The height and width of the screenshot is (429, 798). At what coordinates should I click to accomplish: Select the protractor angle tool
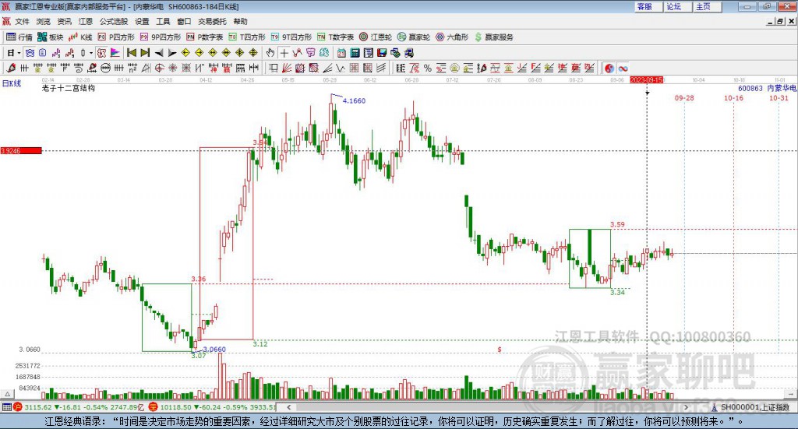pos(146,68)
